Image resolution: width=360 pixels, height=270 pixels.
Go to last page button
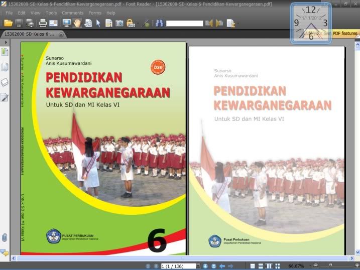213,266
